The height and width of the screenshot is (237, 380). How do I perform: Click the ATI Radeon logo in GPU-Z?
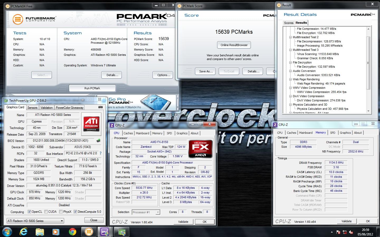point(92,124)
